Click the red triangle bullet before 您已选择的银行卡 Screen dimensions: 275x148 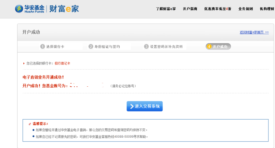point(24,63)
